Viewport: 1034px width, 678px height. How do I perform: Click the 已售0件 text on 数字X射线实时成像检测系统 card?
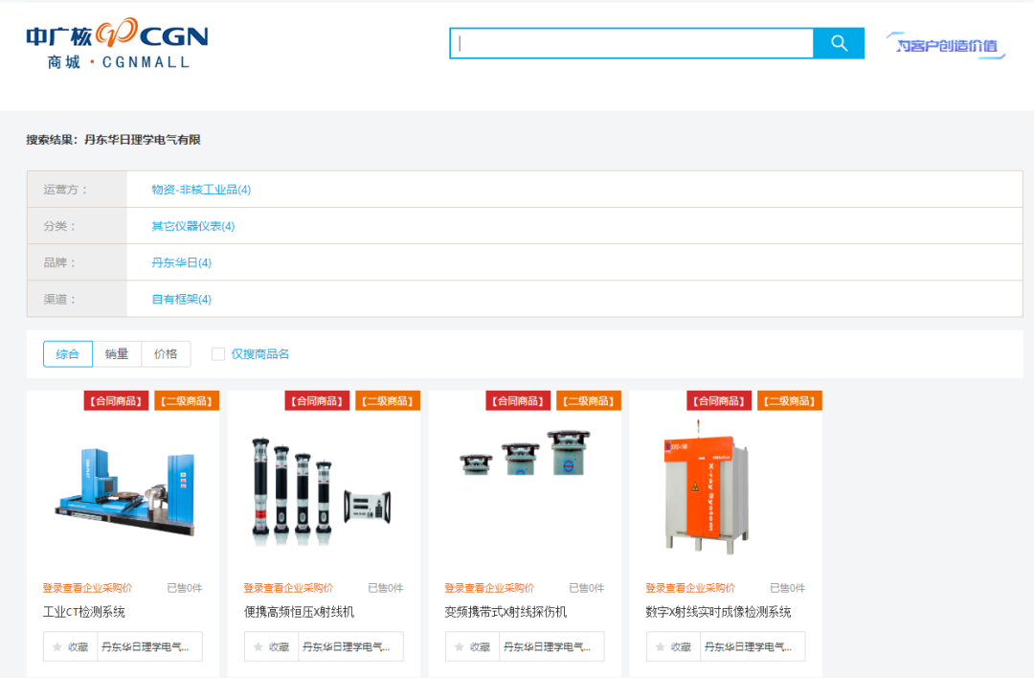(x=788, y=588)
